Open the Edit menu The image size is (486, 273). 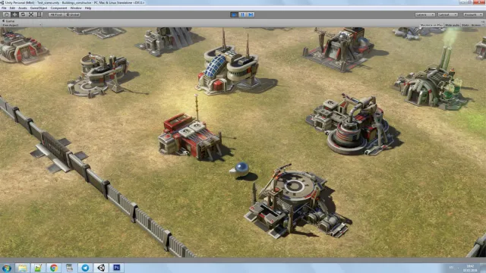[12, 8]
